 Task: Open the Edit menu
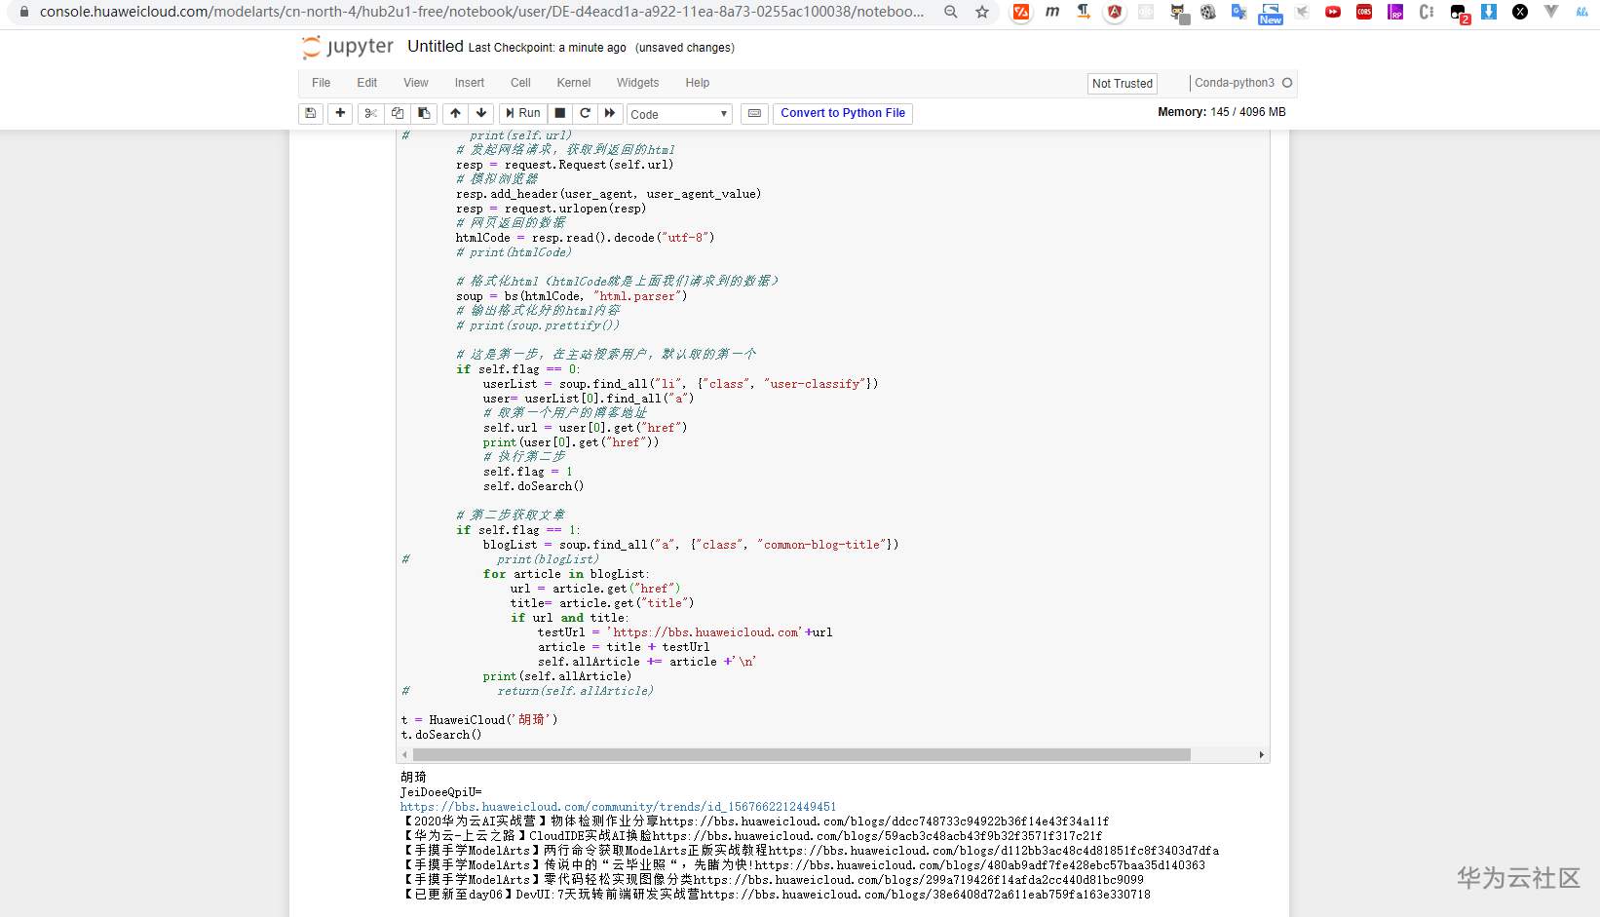[366, 83]
